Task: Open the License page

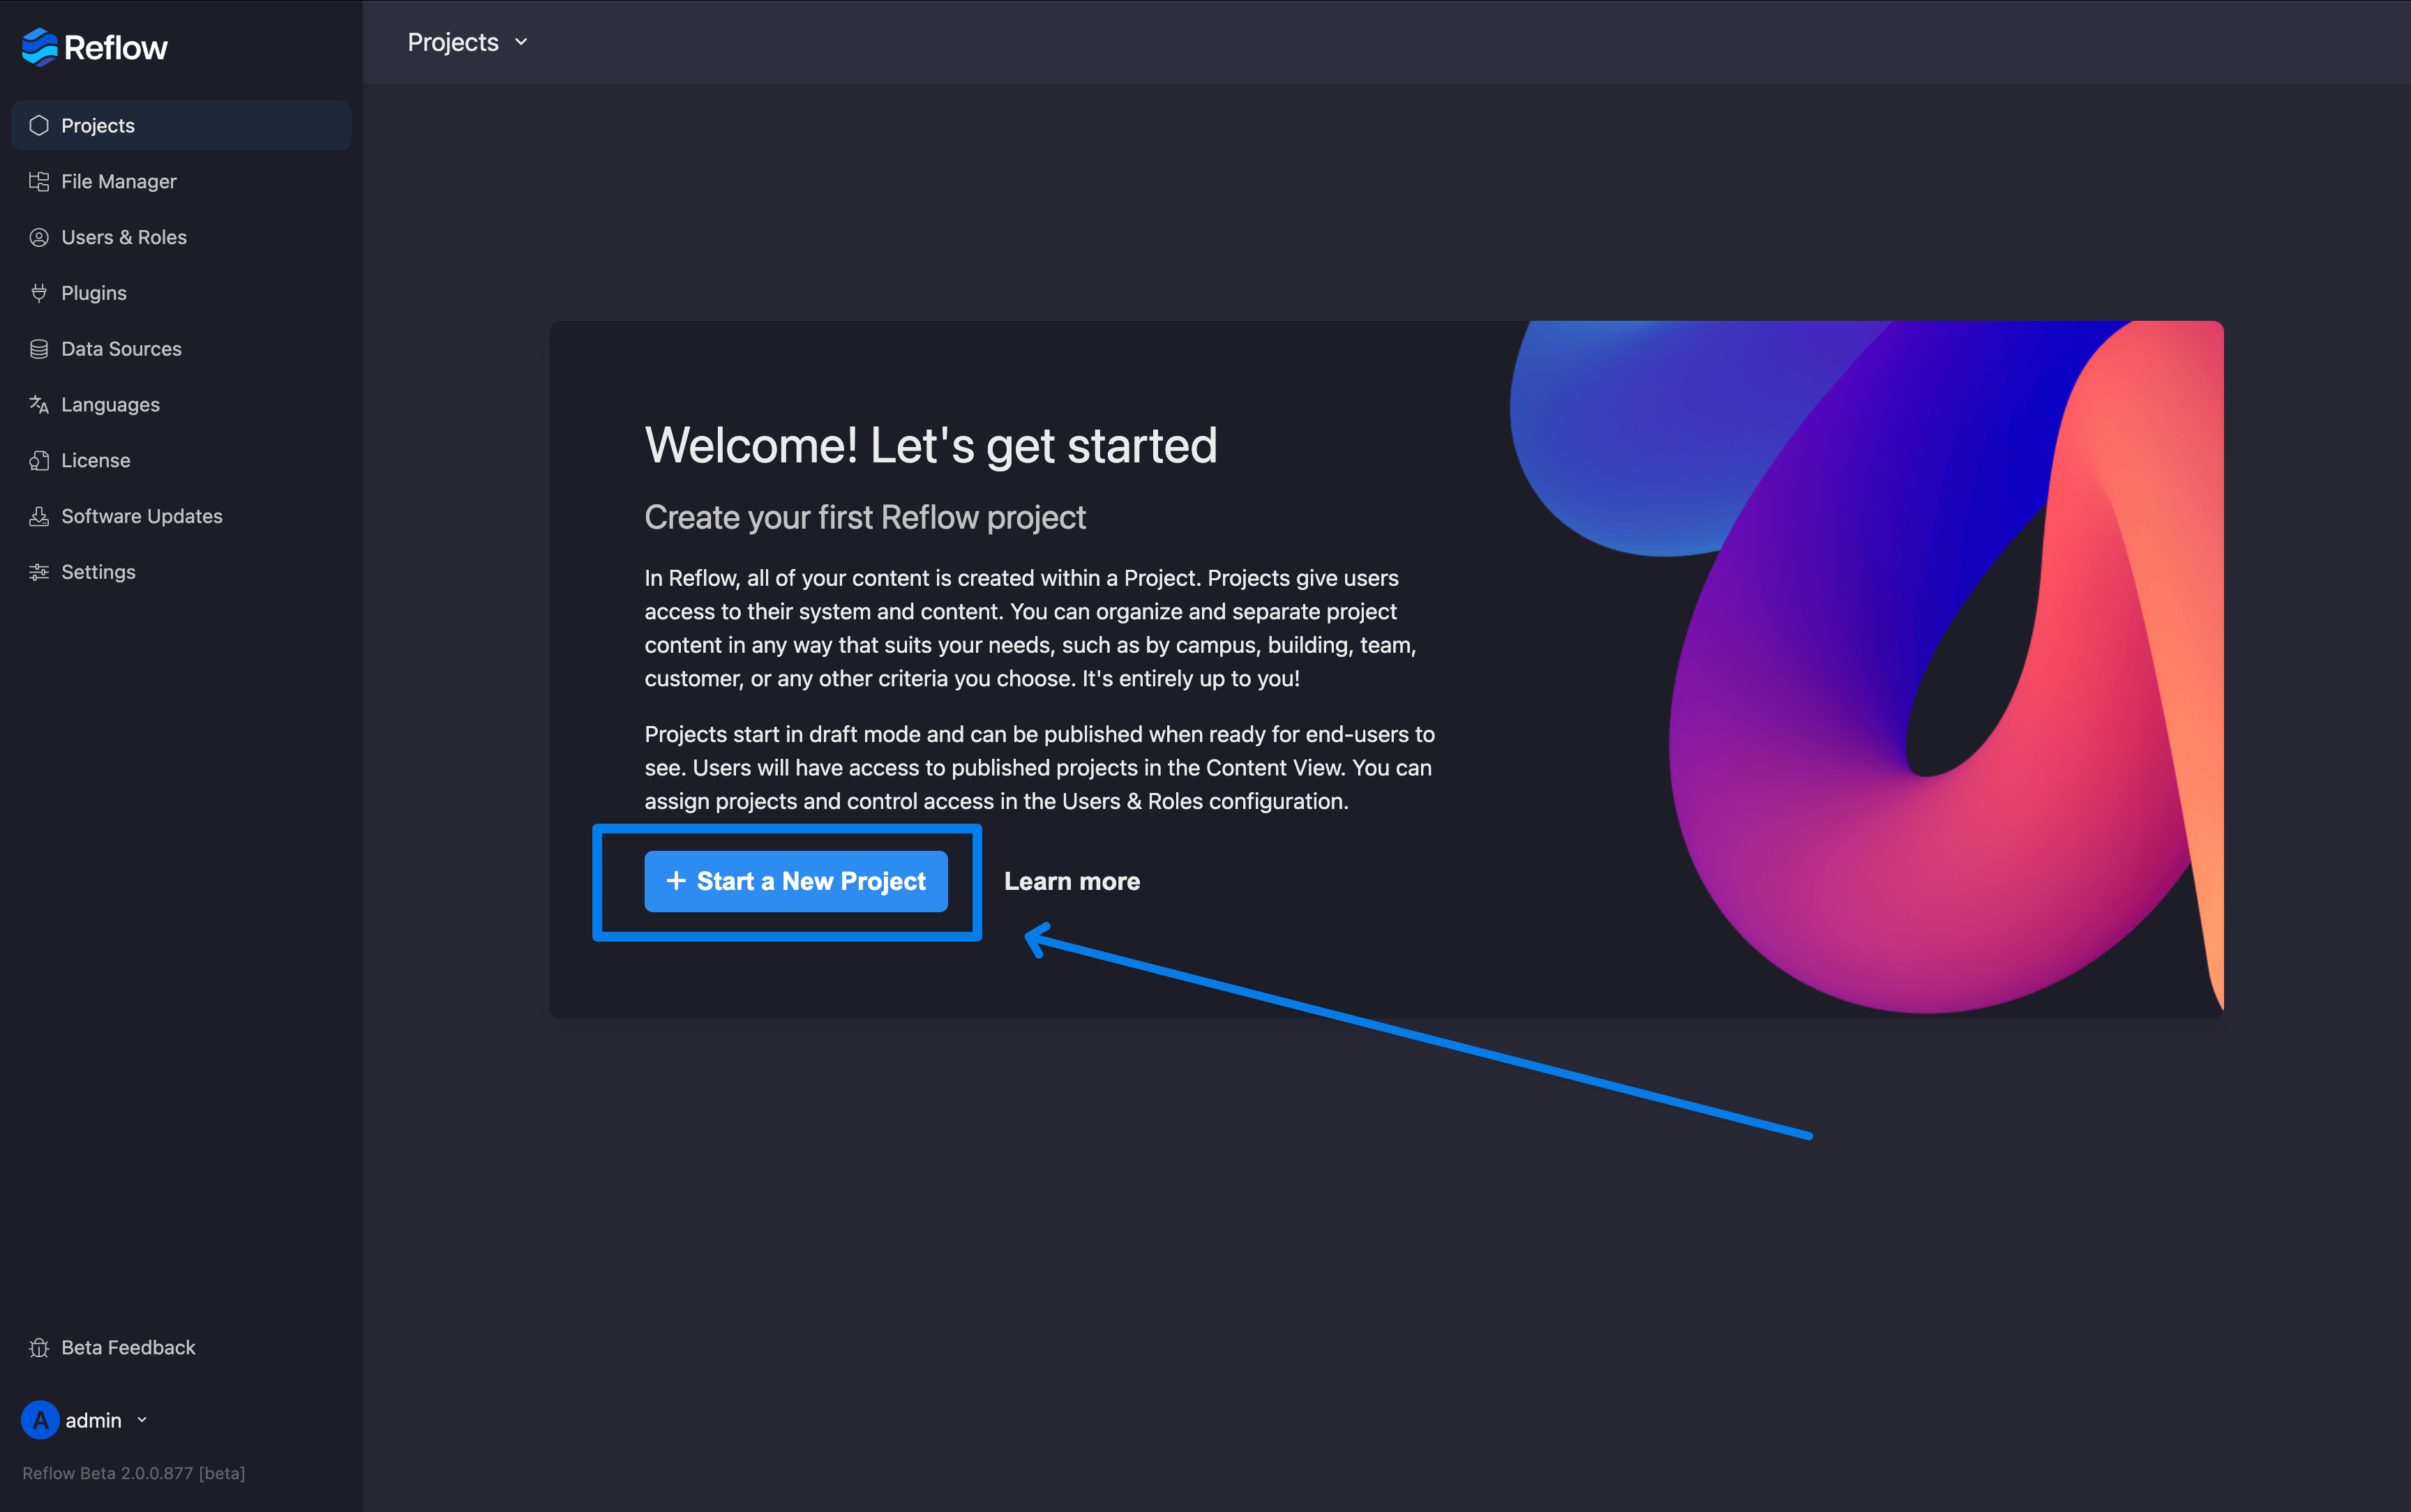Action: 181,460
